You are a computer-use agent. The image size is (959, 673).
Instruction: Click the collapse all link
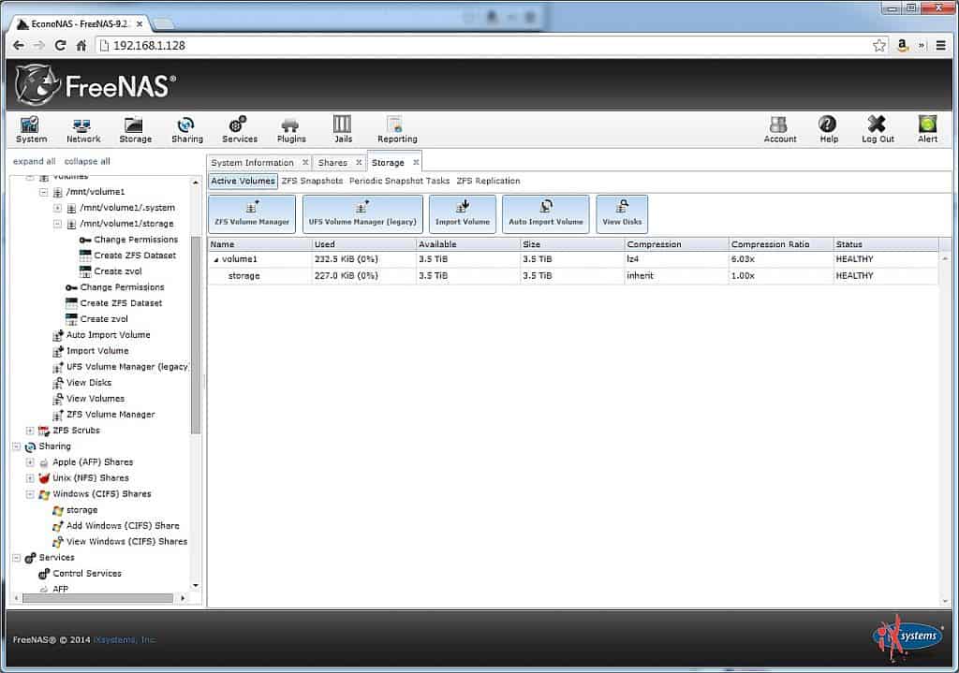[87, 161]
